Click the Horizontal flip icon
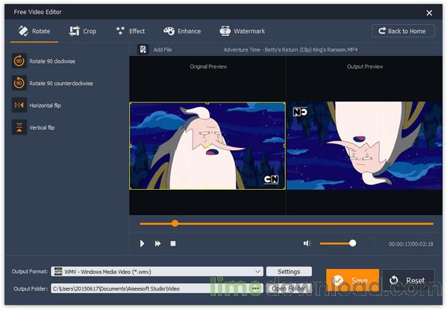The image size is (447, 310). pos(19,105)
